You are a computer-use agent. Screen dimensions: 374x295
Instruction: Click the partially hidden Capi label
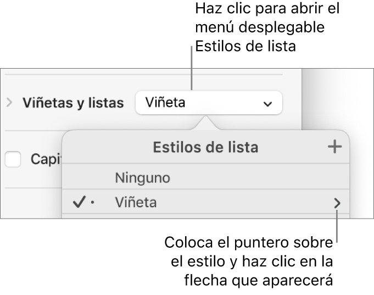(46, 159)
